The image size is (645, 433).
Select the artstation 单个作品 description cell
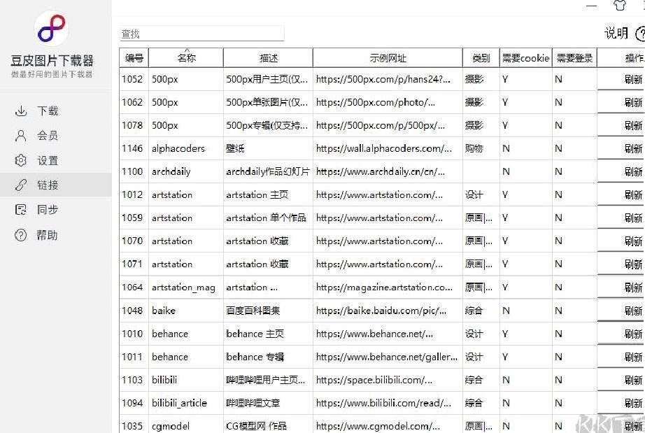click(x=268, y=218)
